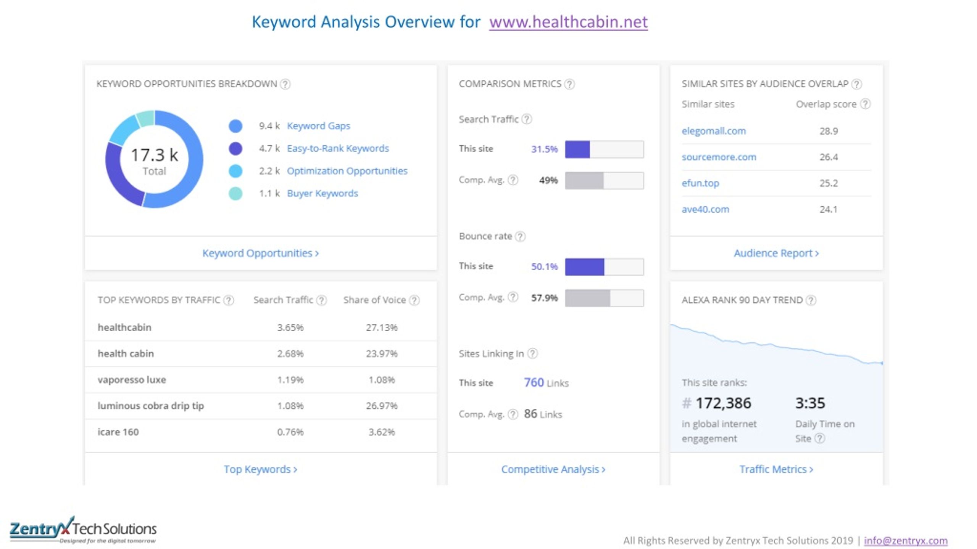Open efun.top similar site
Viewport: 977px width, 549px height.
tap(700, 183)
